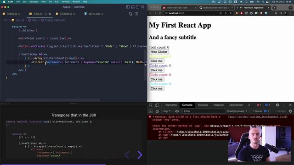Click the browser back arrow

[150, 13]
